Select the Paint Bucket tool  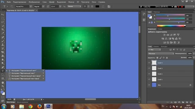[3, 56]
